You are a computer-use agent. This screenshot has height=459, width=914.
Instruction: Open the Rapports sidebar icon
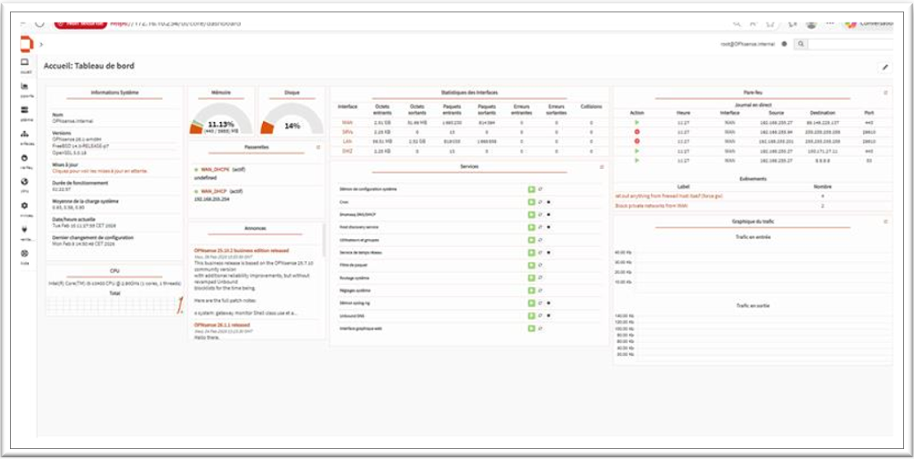[25, 87]
